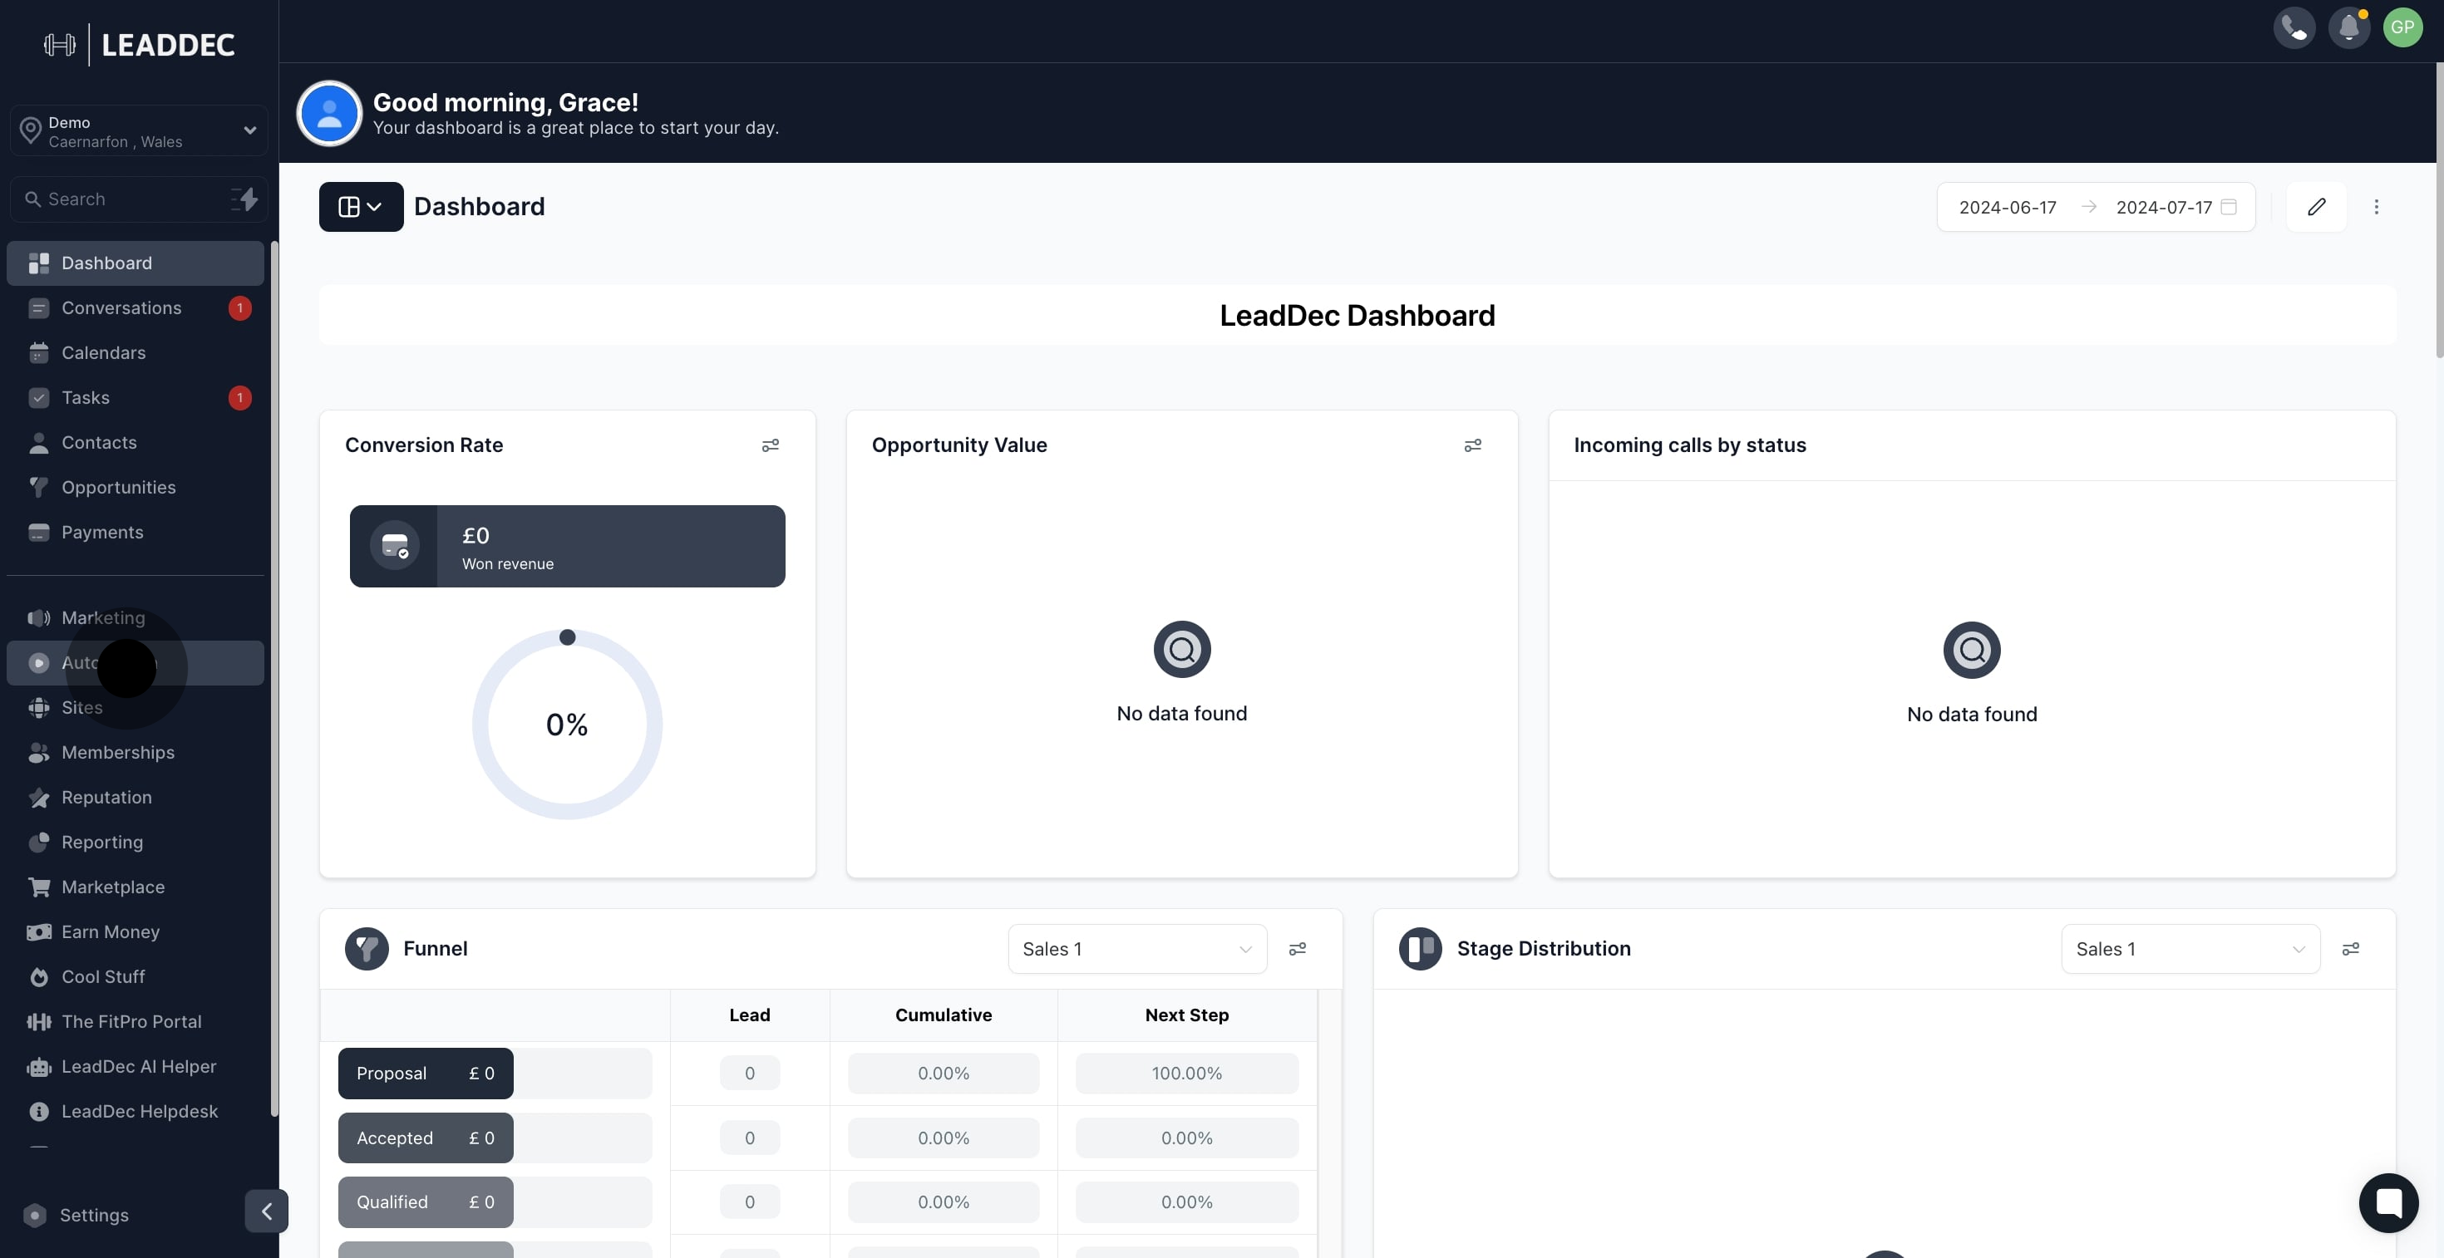Click the end date 2024-07-17 field

point(2163,207)
